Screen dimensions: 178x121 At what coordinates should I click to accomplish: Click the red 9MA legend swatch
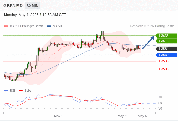click(21, 91)
